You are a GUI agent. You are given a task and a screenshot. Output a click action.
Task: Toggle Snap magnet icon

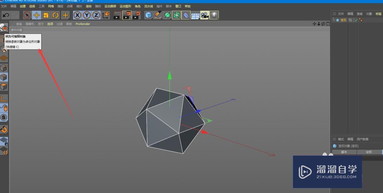(x=4, y=129)
